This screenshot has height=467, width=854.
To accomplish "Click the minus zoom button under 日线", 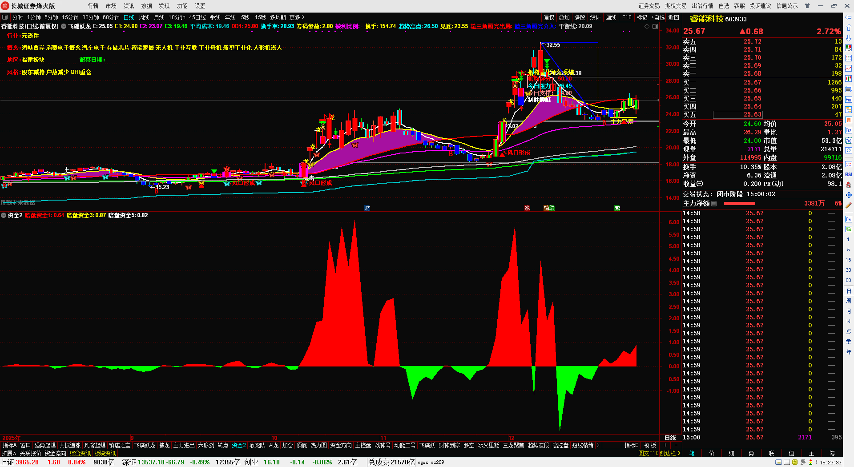I will coord(676,445).
